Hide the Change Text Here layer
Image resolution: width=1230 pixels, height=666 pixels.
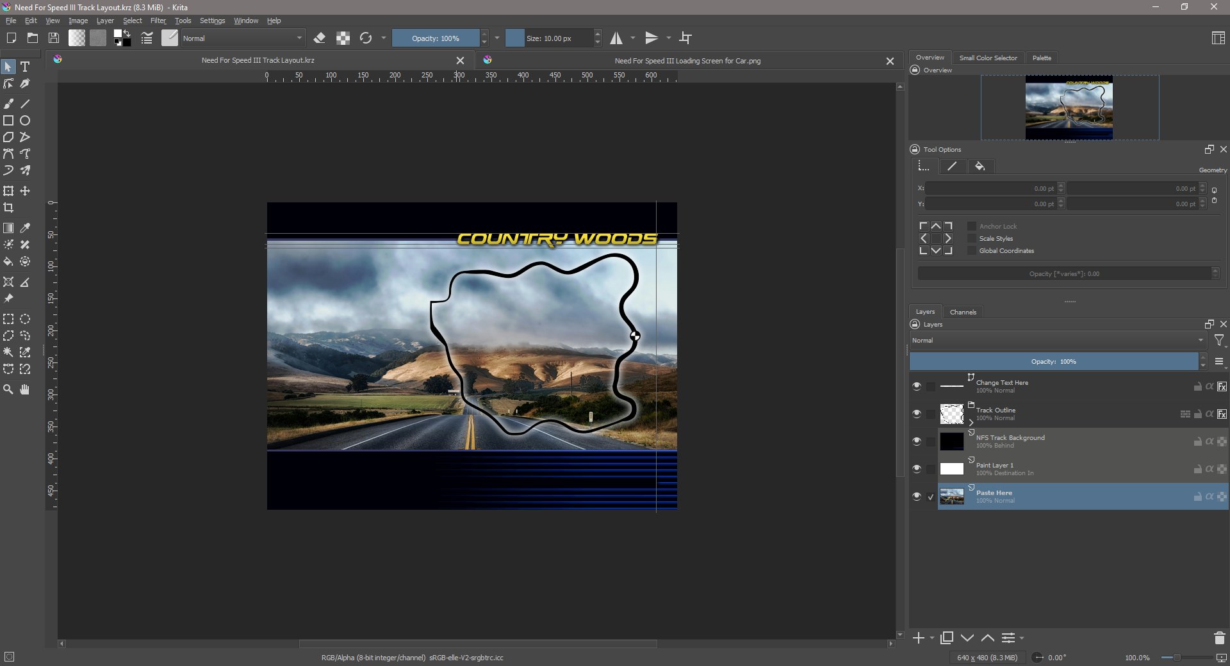(917, 386)
